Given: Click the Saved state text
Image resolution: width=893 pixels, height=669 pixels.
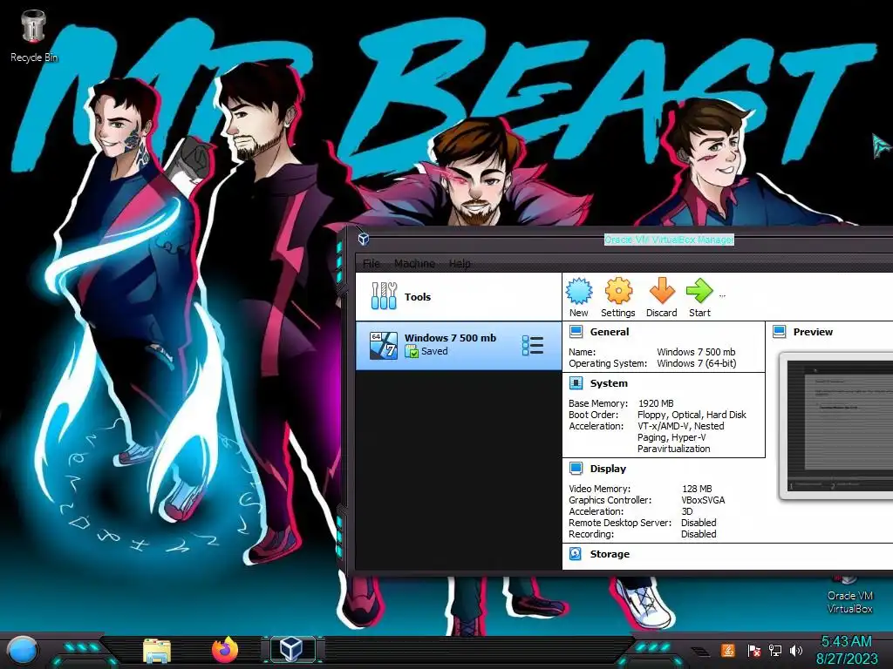Looking at the screenshot, I should [434, 351].
